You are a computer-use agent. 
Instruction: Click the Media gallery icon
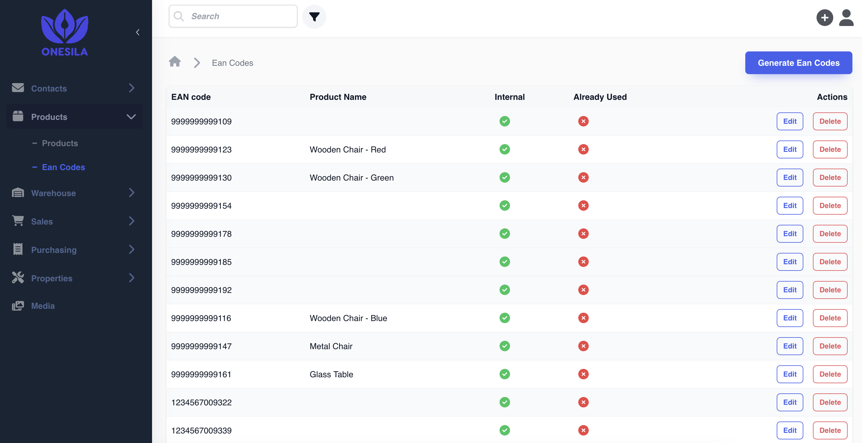(x=18, y=306)
